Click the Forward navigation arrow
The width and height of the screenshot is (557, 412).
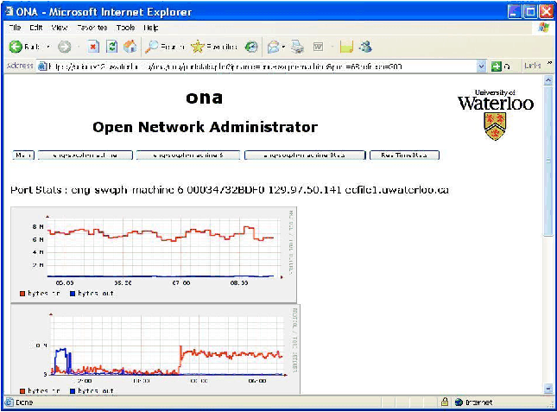click(65, 47)
